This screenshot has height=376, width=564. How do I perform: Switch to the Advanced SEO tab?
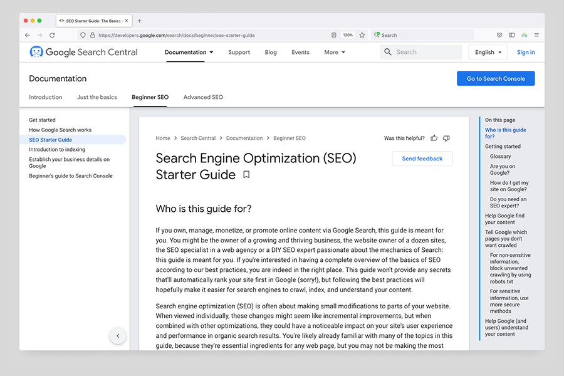(x=203, y=97)
